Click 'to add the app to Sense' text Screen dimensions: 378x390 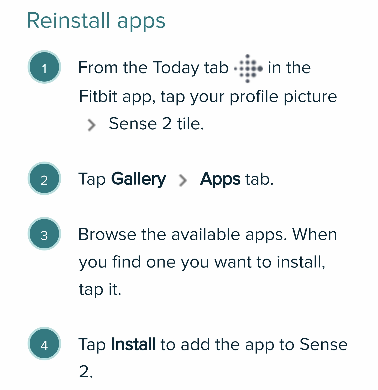point(254,344)
